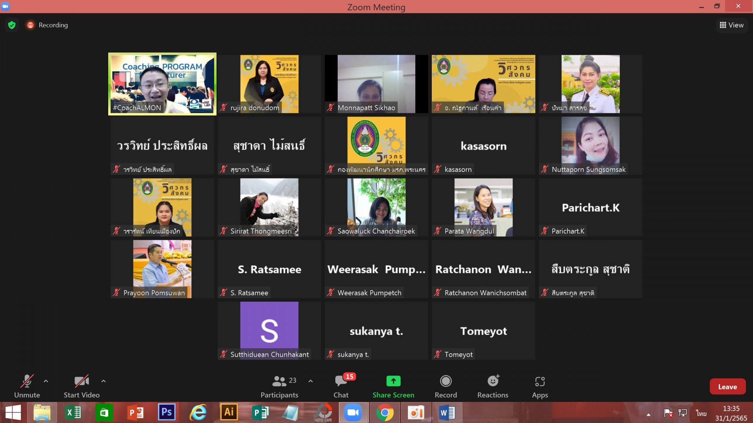This screenshot has width=753, height=423.
Task: Click the Weerasak Pumpetch name label
Action: 369,293
